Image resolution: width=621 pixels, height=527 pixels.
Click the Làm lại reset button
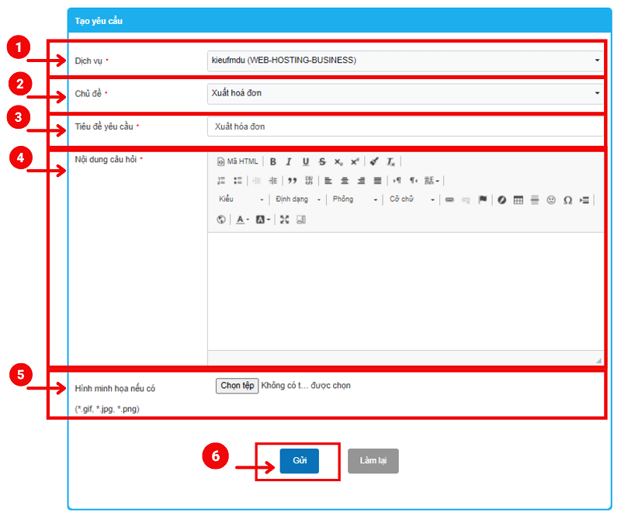(373, 461)
